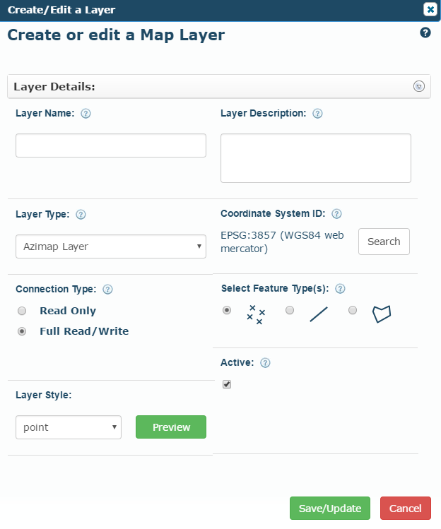
Task: Click the green Preview button
Action: click(171, 427)
